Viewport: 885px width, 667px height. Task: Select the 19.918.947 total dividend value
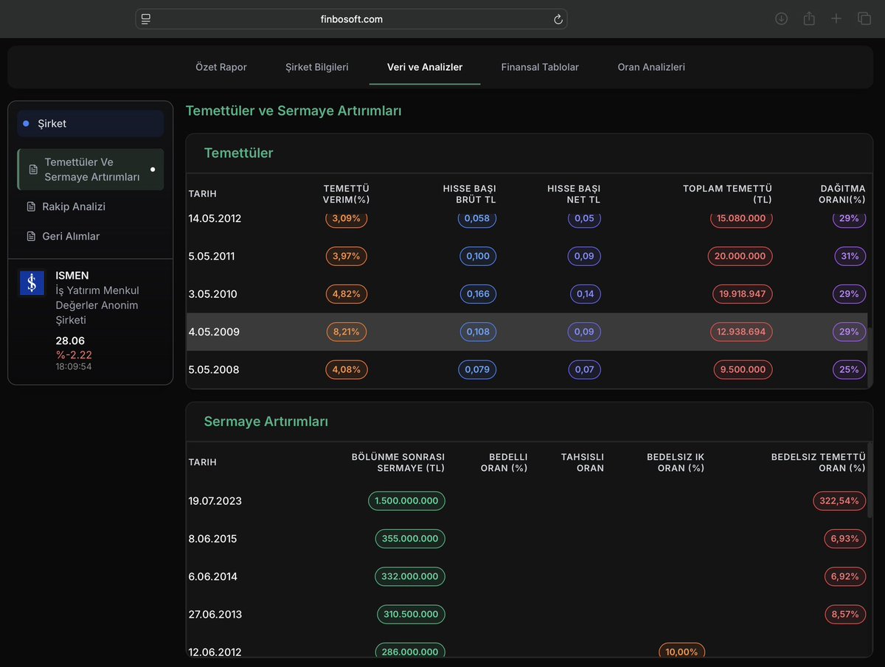pyautogui.click(x=742, y=294)
